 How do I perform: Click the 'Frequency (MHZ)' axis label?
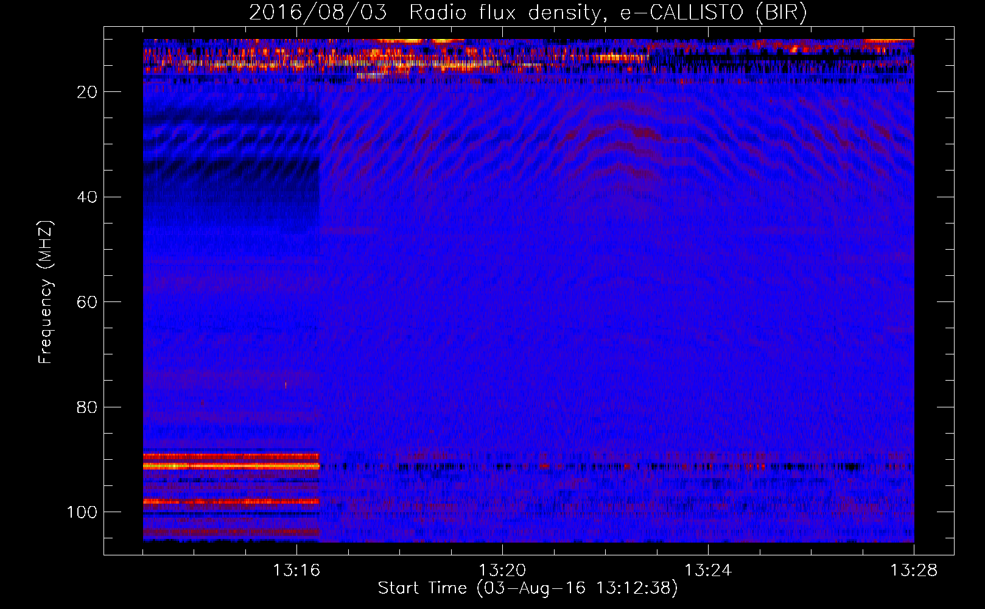[46, 292]
